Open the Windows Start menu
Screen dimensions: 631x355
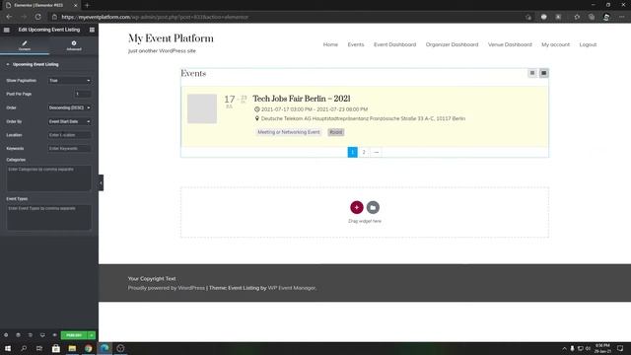tap(8, 348)
